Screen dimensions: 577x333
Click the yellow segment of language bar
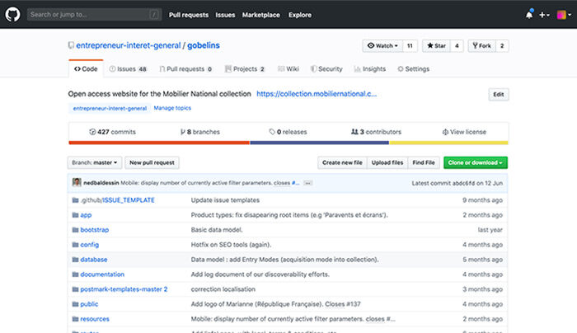449,143
